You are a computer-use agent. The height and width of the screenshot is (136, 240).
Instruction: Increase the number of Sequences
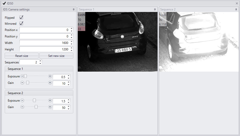point(40,61)
